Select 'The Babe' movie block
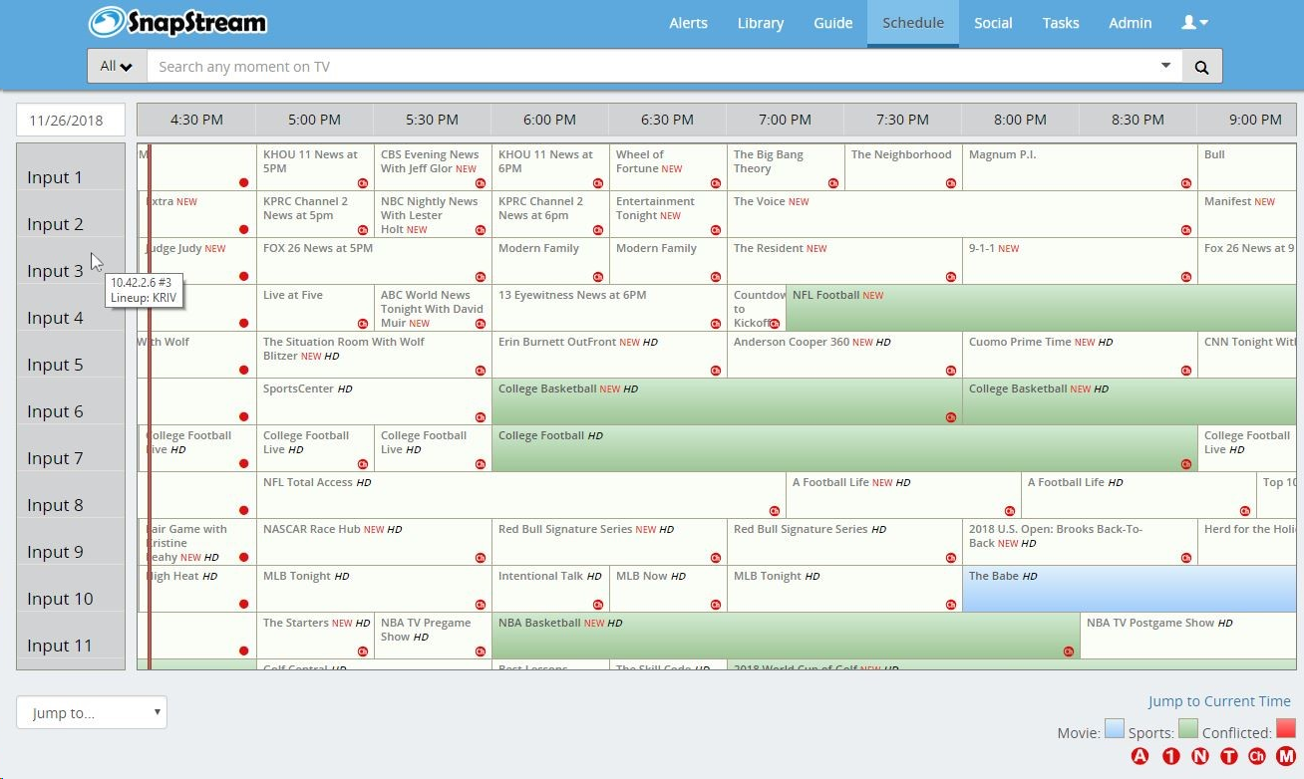The width and height of the screenshot is (1304, 779). (1129, 589)
